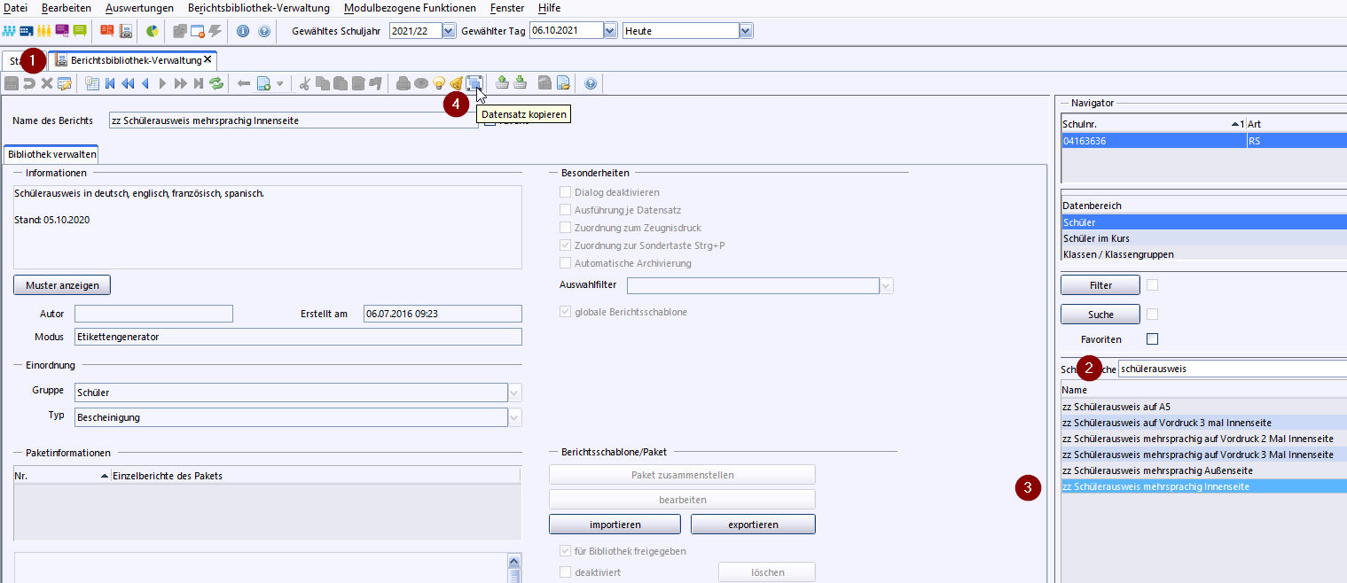Jump to first record in toolbar
Screen dimensions: 1347x583
[x=110, y=83]
